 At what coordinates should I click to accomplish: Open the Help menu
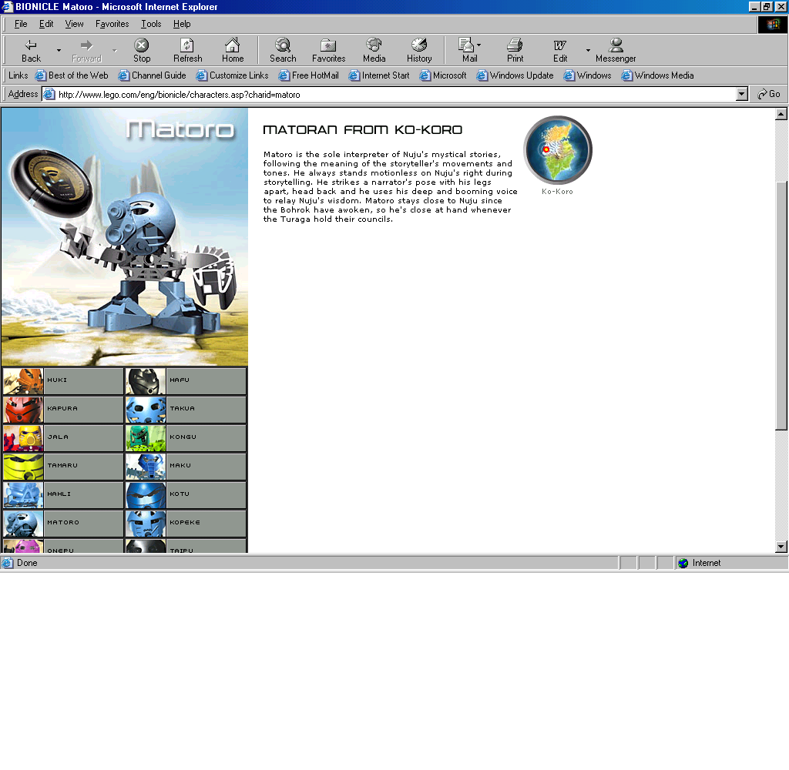tap(182, 24)
